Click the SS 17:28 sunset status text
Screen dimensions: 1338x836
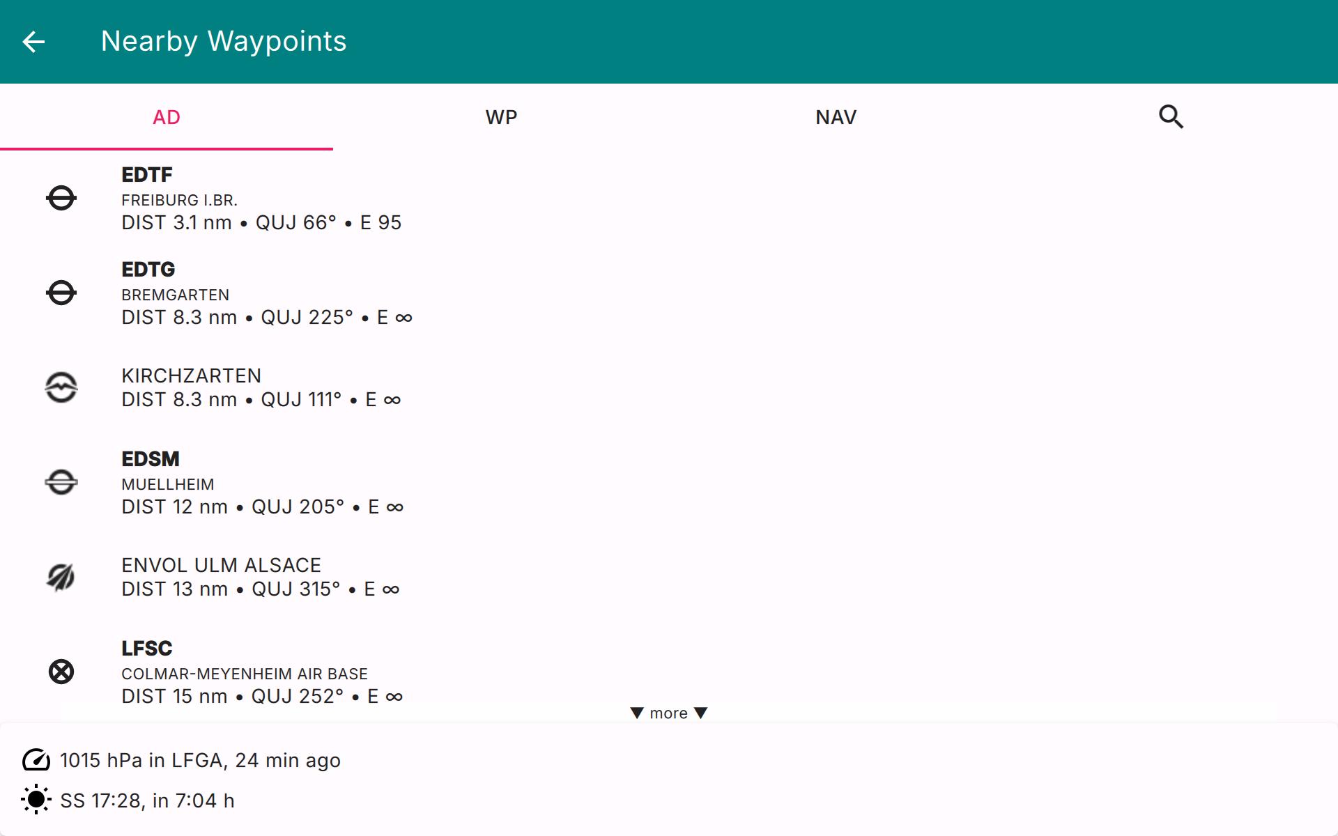click(147, 800)
